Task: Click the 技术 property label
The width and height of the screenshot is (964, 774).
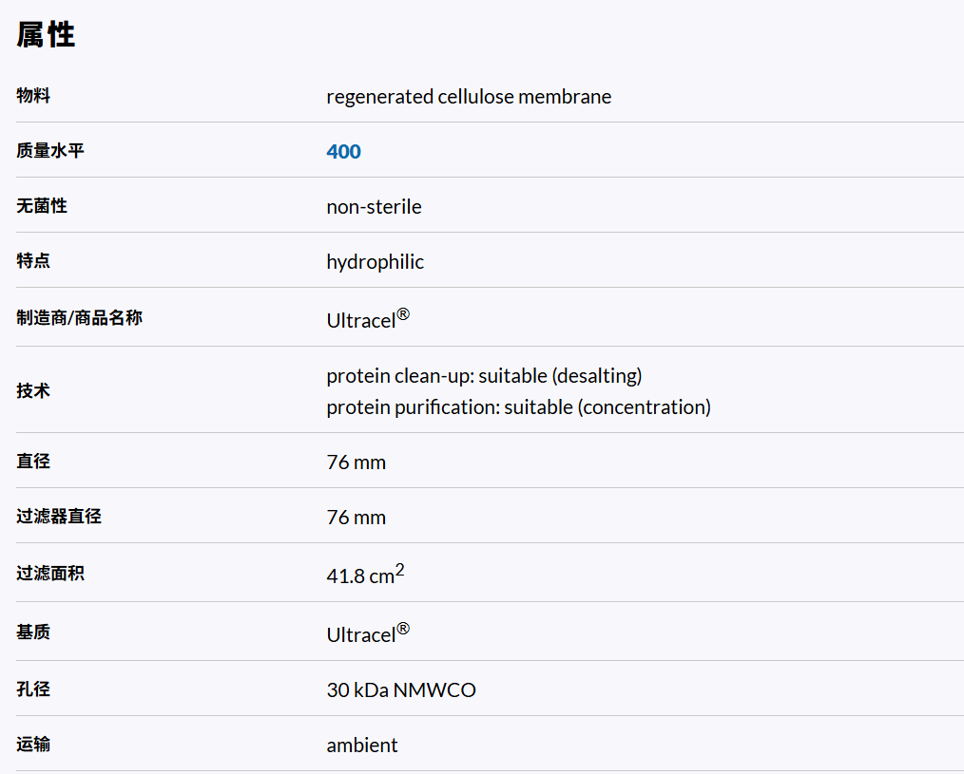Action: [x=33, y=390]
